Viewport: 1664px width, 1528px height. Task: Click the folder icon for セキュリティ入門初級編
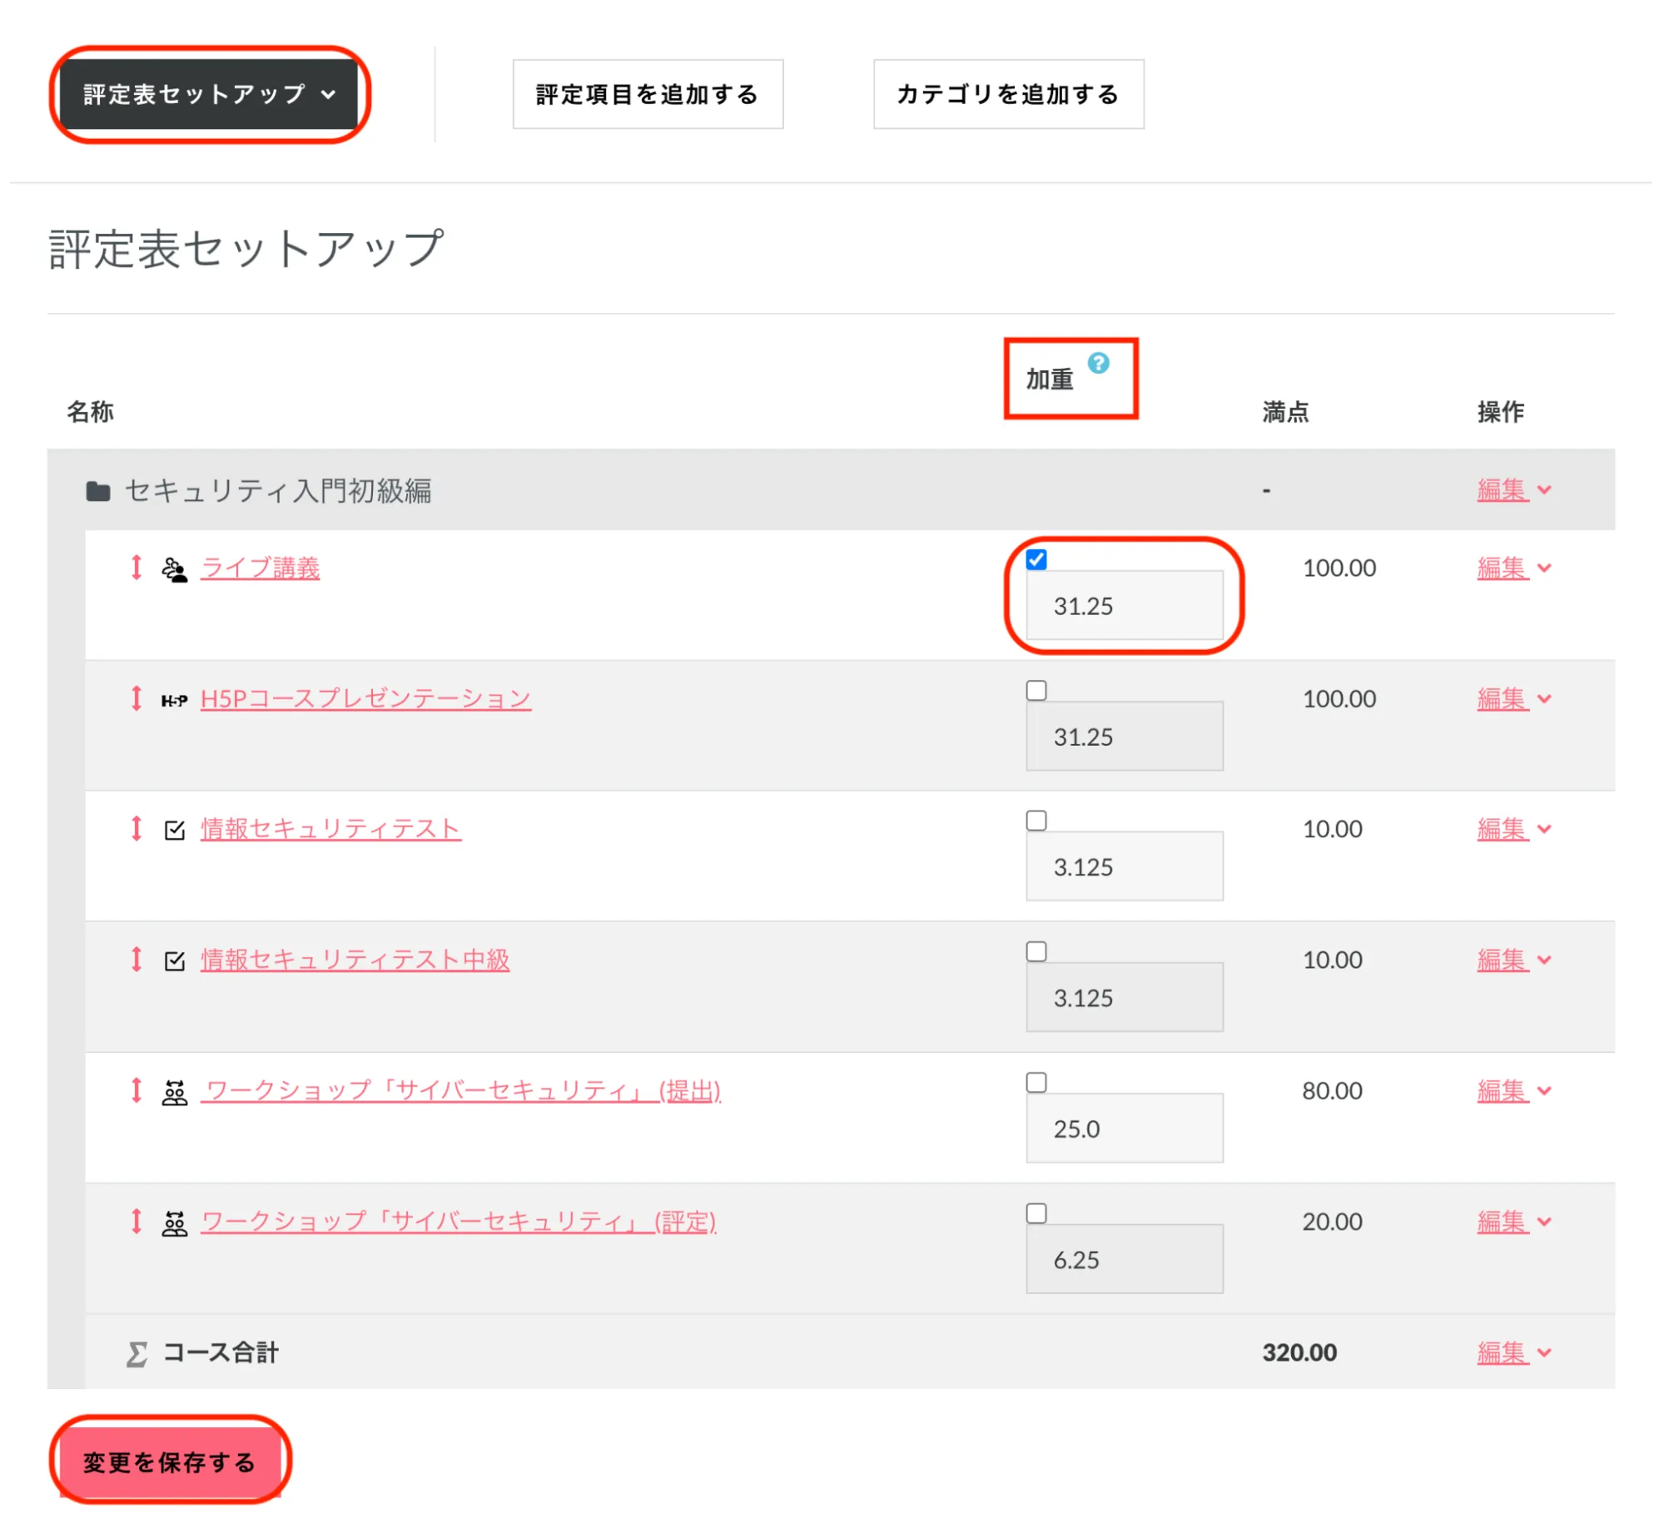click(x=98, y=491)
